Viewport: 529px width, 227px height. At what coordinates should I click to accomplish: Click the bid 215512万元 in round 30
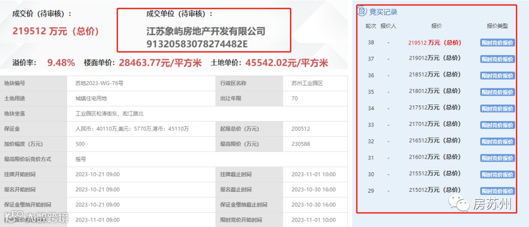pyautogui.click(x=434, y=174)
